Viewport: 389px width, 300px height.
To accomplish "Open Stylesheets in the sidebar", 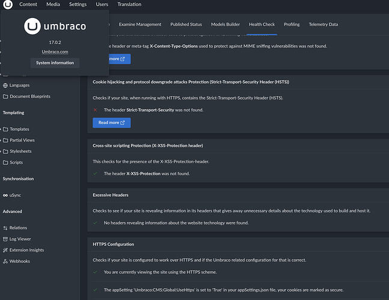I will (20, 151).
